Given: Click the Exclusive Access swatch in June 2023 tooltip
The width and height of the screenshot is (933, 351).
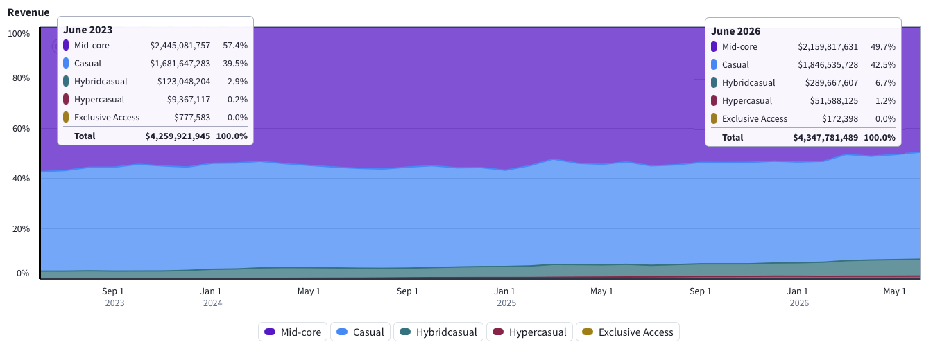Looking at the screenshot, I should [66, 117].
